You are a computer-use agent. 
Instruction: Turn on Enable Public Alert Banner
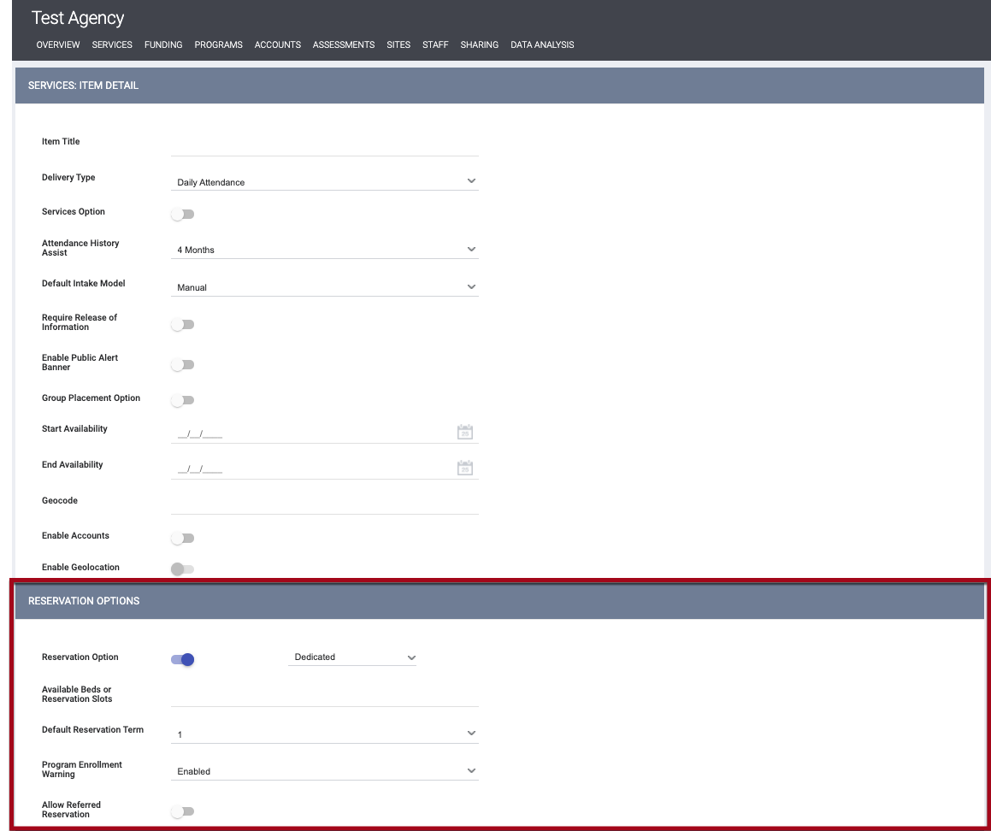183,364
